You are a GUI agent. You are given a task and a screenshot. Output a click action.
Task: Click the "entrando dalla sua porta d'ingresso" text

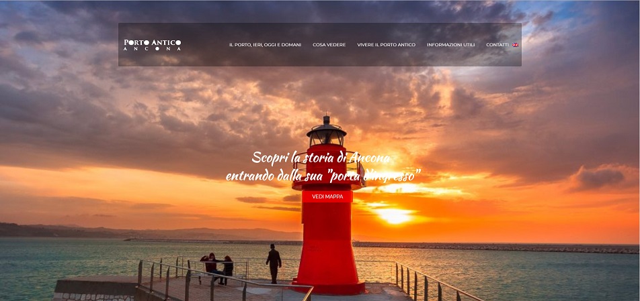tap(323, 176)
